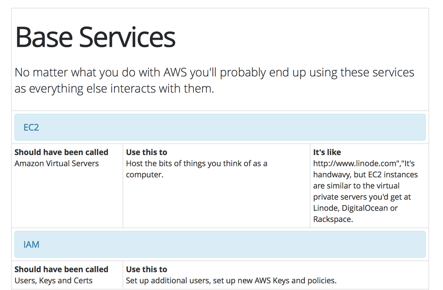Click the IAM 'Use this to' heading

click(x=146, y=269)
